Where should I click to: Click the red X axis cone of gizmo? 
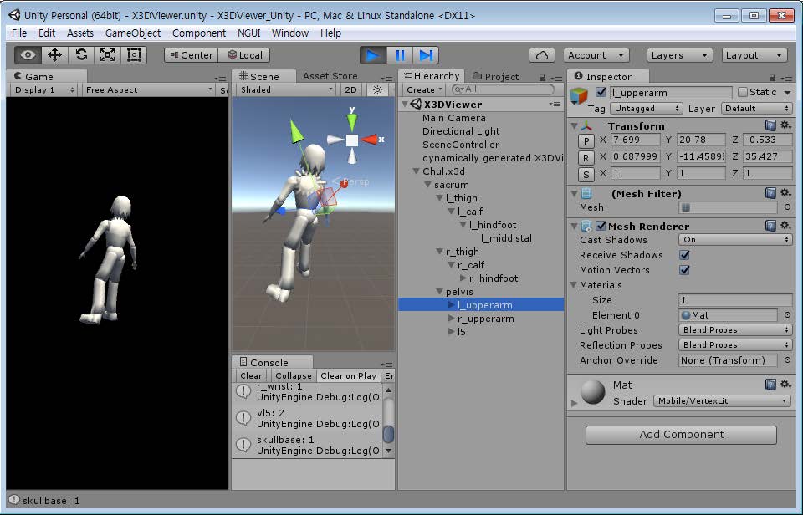coord(369,140)
